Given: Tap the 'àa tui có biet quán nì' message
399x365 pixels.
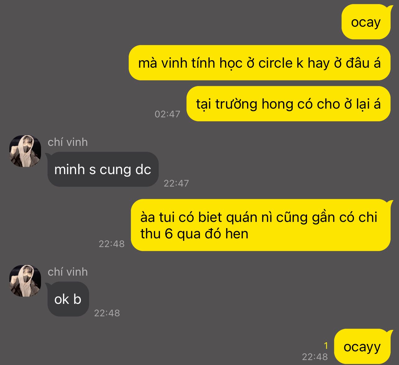Looking at the screenshot, I should [260, 225].
